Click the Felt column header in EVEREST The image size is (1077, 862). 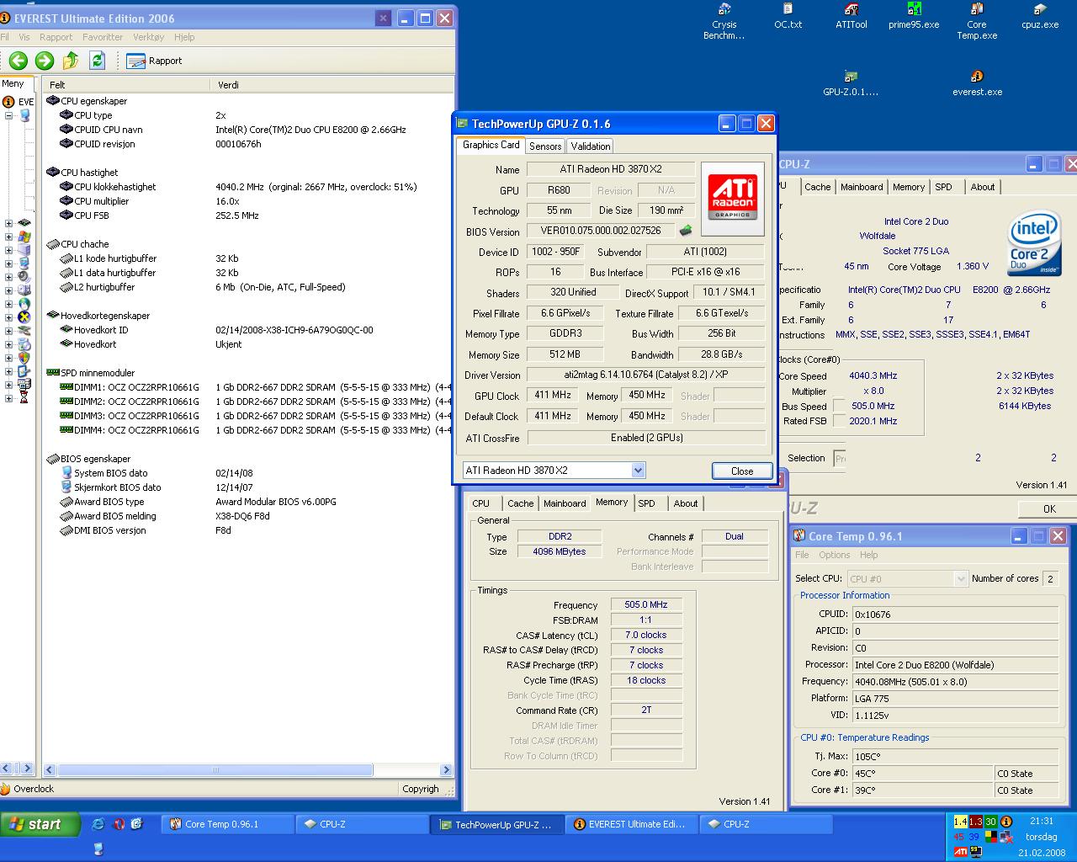pos(126,84)
